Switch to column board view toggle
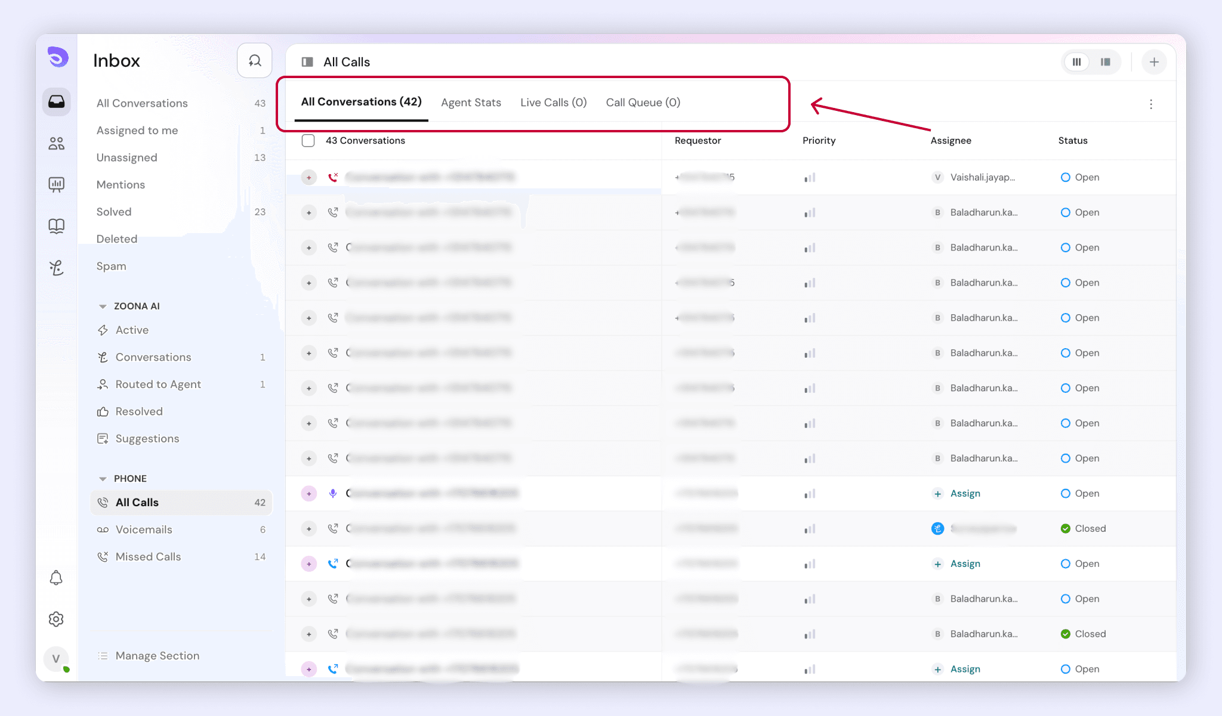Image resolution: width=1222 pixels, height=716 pixels. (1077, 62)
